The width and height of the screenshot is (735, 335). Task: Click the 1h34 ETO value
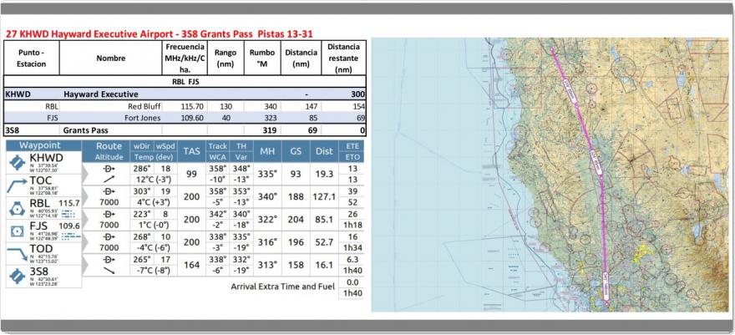tap(351, 247)
